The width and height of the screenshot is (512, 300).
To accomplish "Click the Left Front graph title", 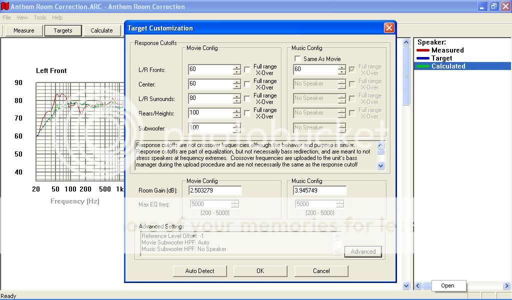I will (51, 70).
